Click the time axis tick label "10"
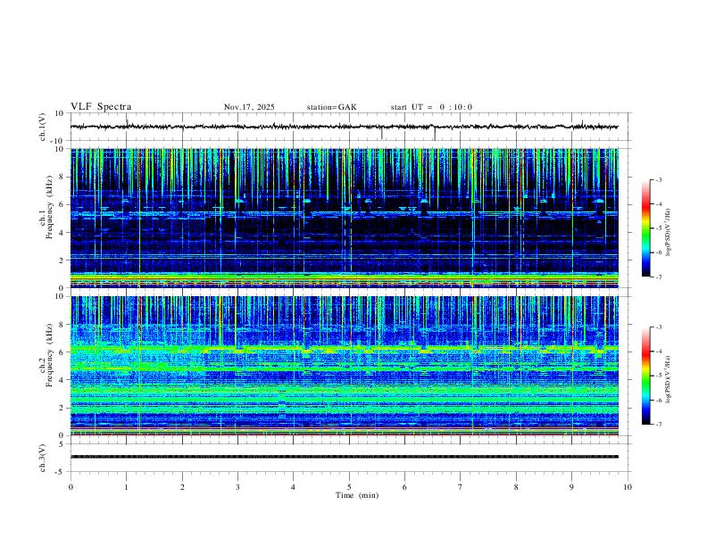This screenshot has width=707, height=546. [x=628, y=487]
